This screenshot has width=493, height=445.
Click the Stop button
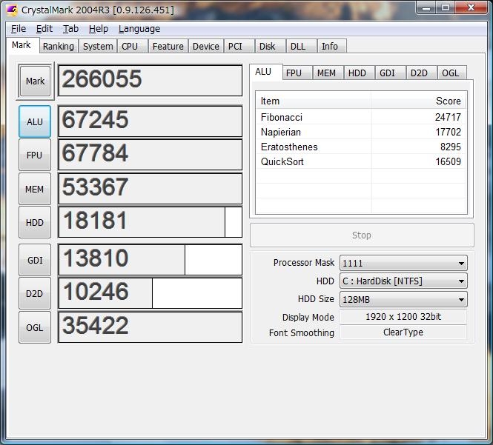pyautogui.click(x=362, y=235)
